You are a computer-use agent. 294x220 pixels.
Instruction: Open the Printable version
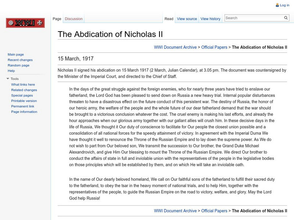(24, 101)
